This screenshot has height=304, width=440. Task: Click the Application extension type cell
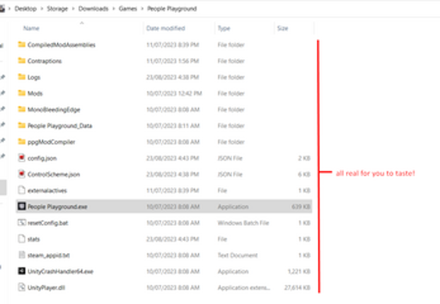coord(244,288)
